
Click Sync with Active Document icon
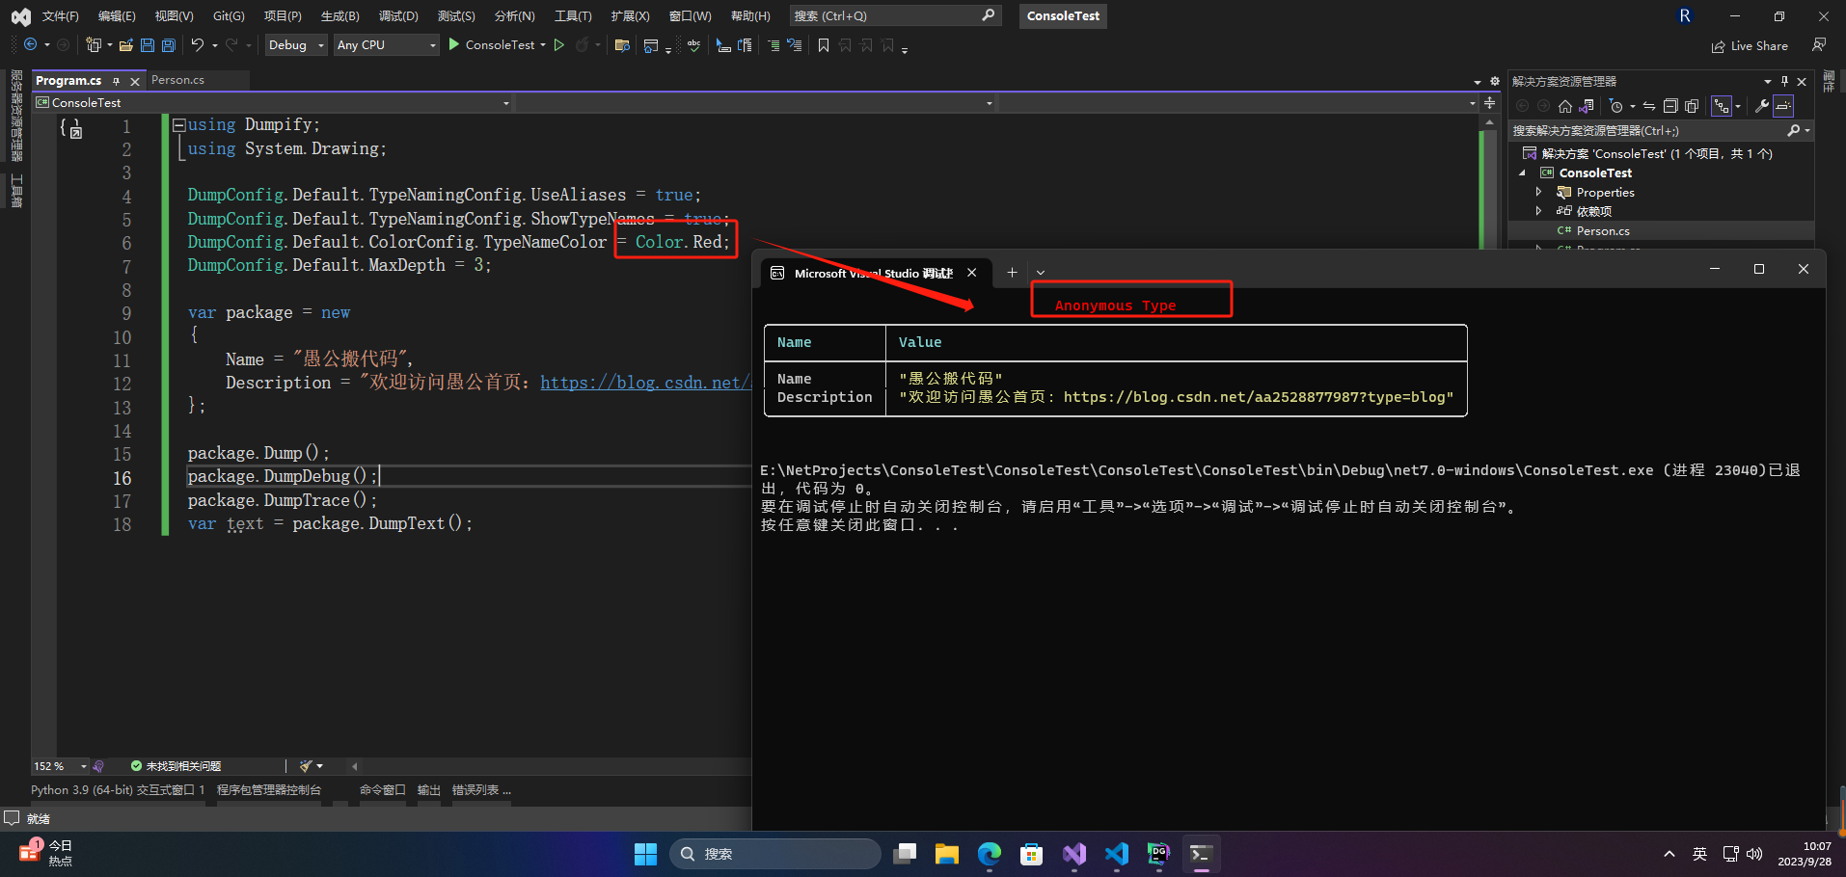point(1649,106)
